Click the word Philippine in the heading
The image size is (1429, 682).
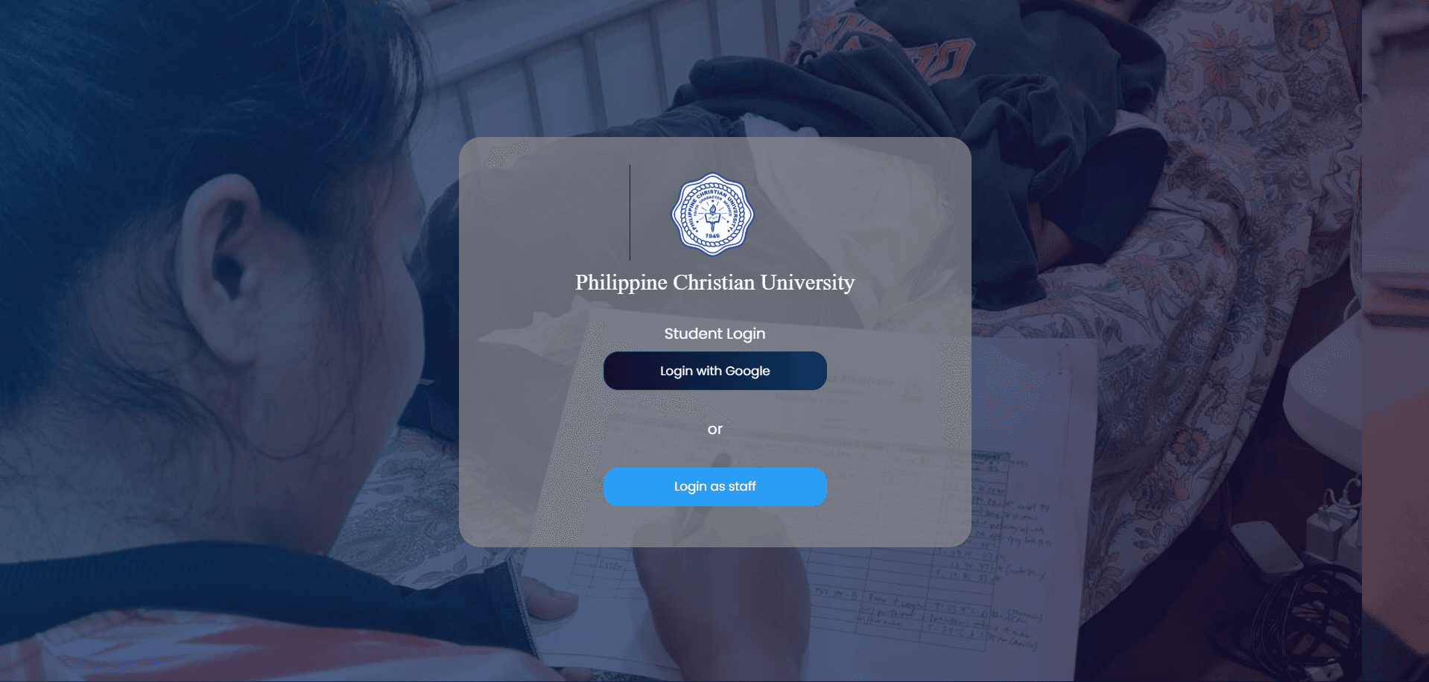pyautogui.click(x=621, y=284)
